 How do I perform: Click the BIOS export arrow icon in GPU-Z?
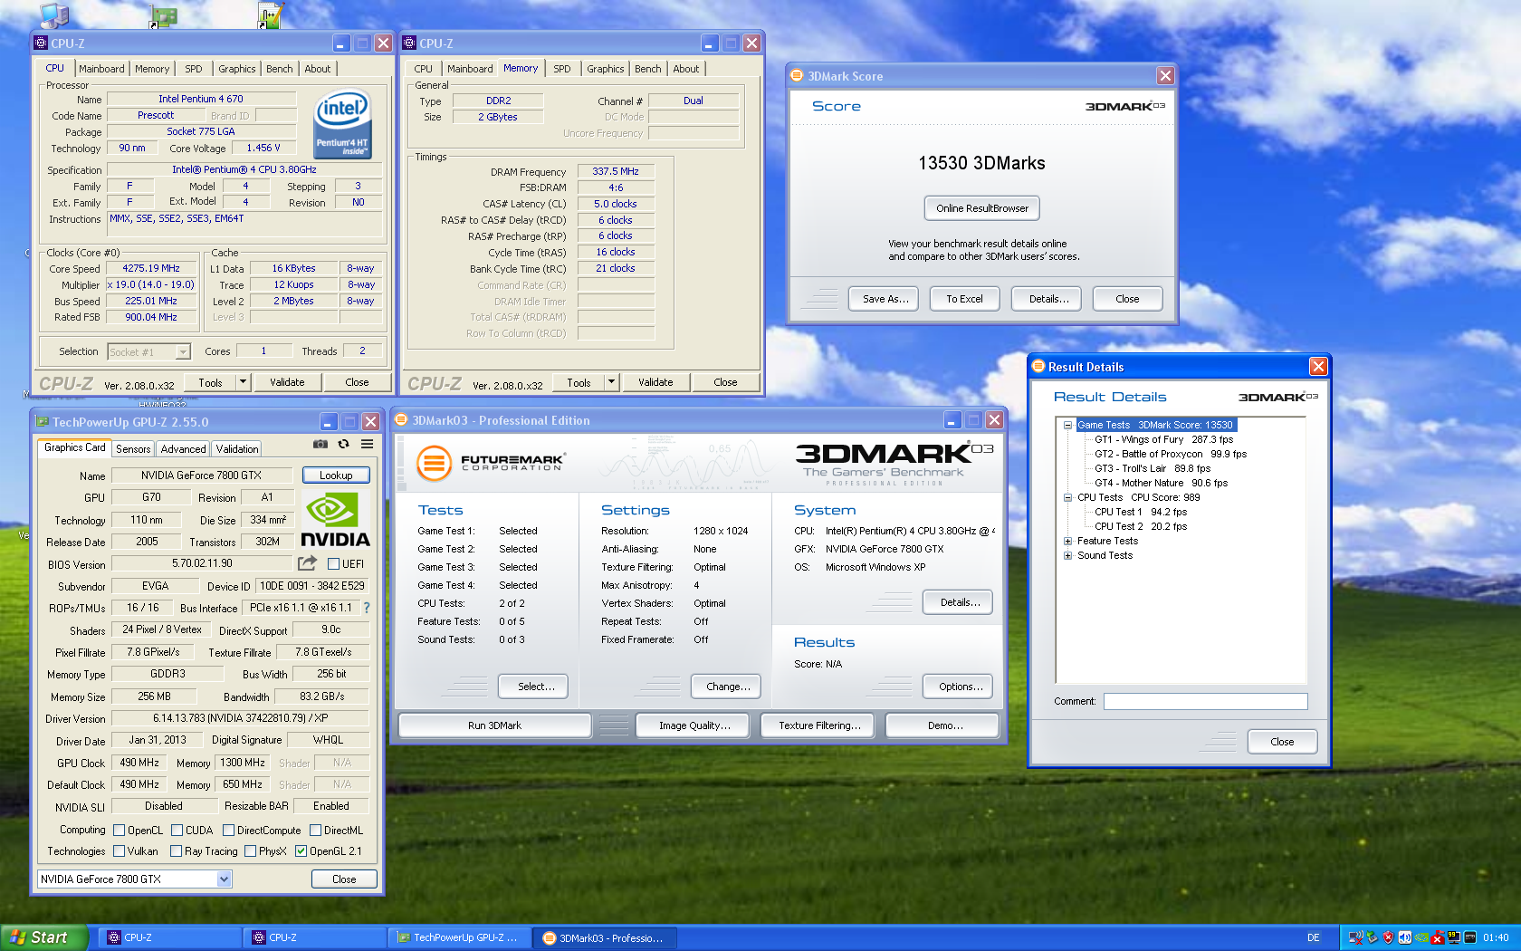307,563
